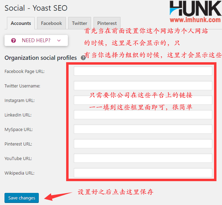Click the 'Facebook Page URL:' label
The image size is (222, 205).
tap(25, 72)
